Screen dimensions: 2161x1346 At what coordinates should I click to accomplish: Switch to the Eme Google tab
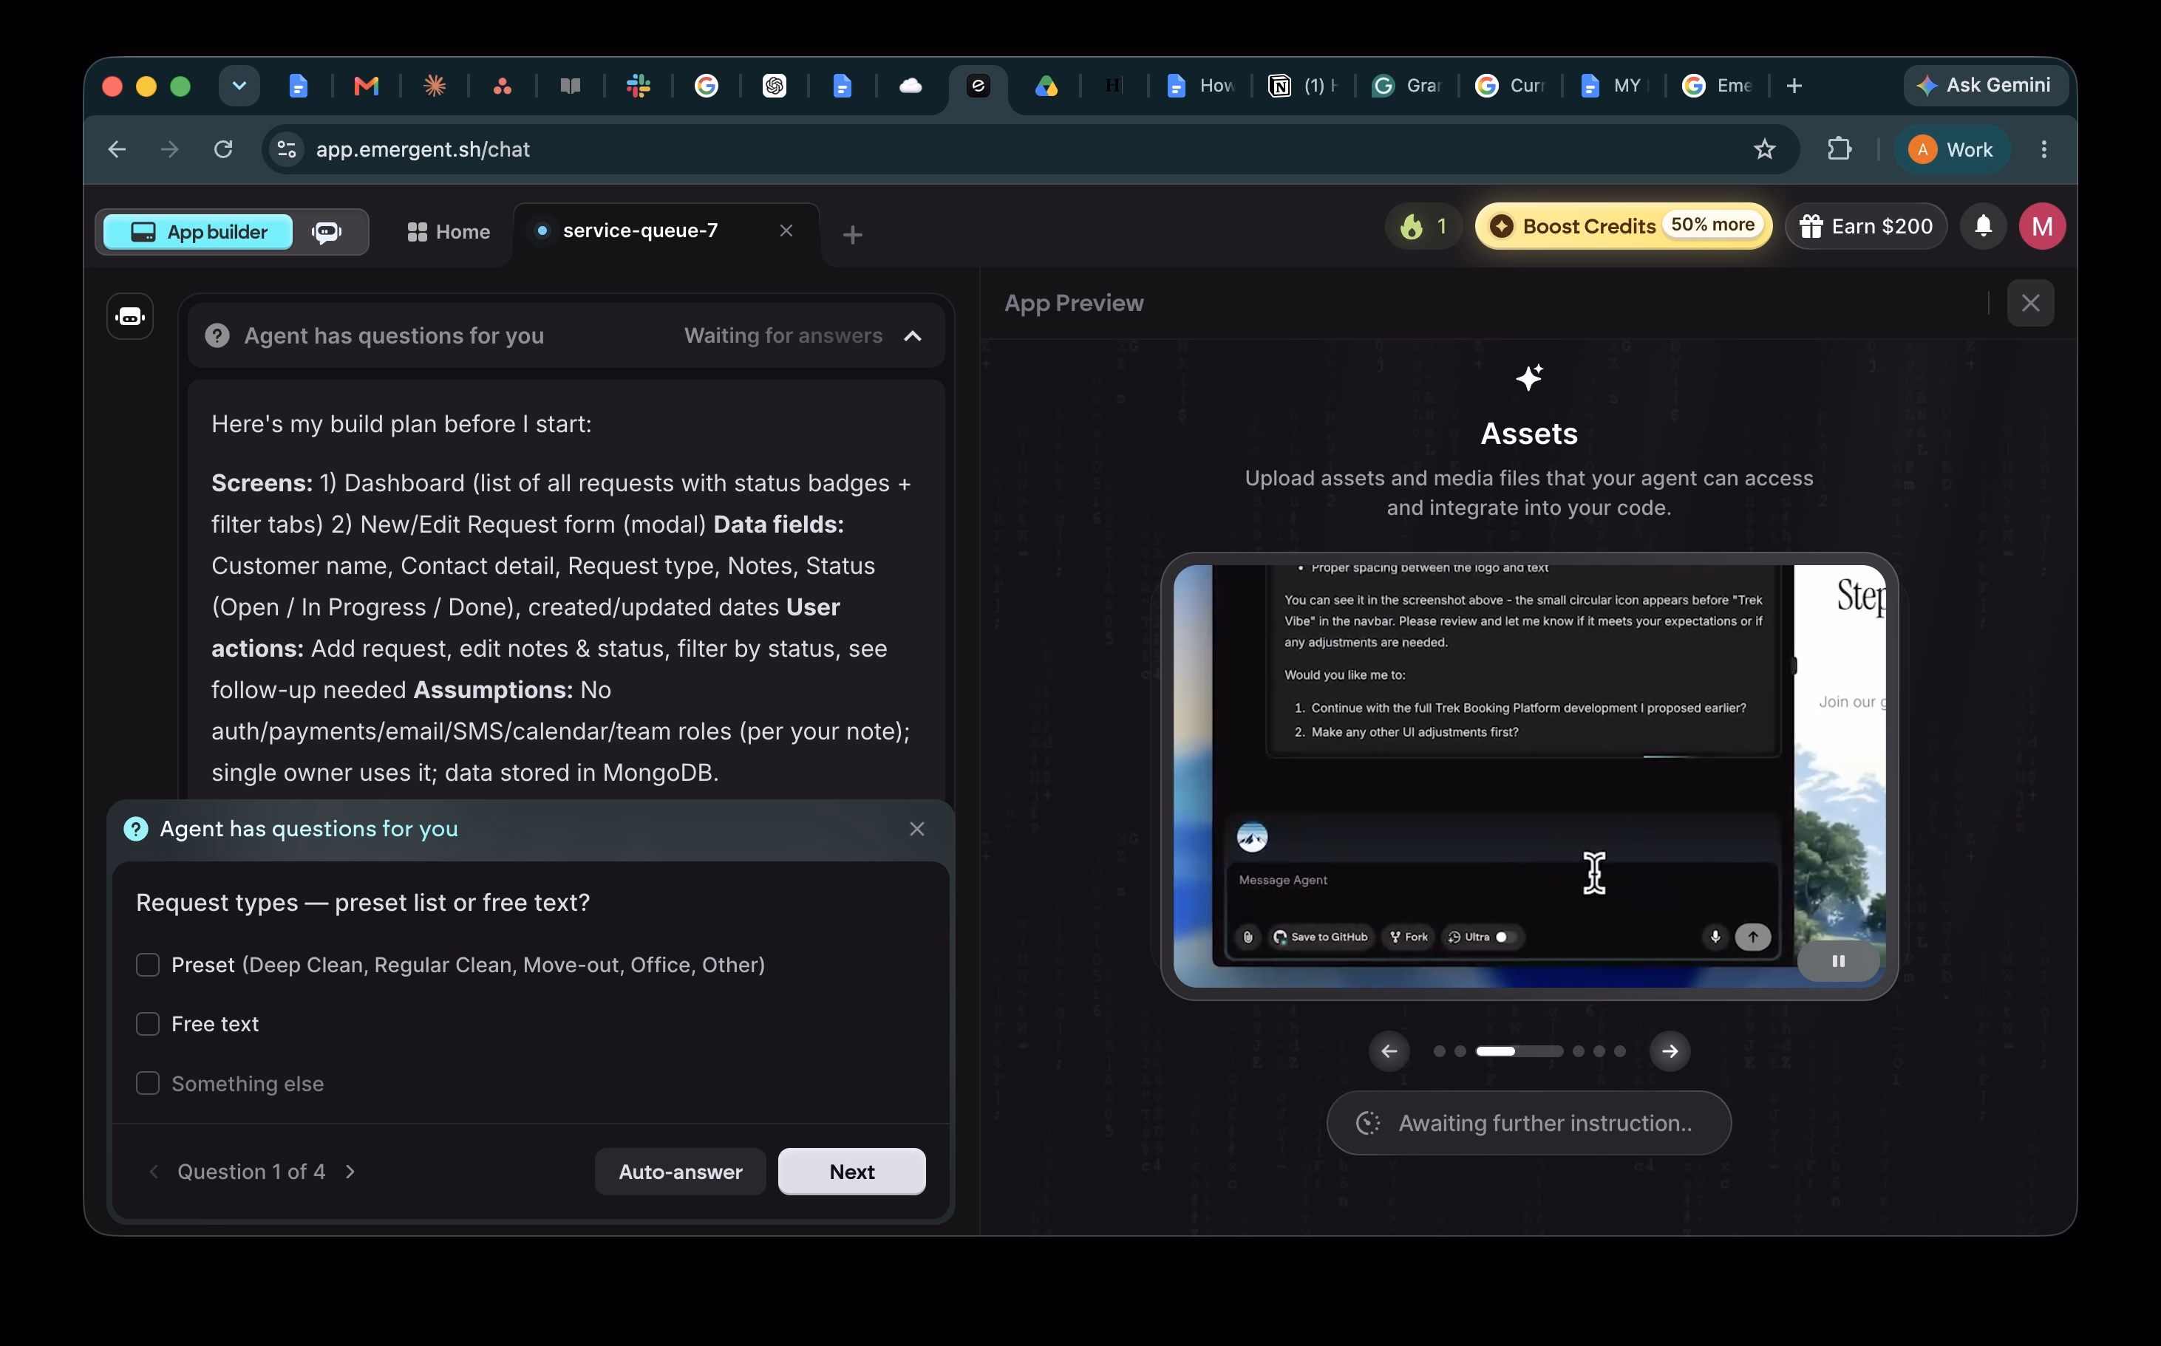point(1718,86)
